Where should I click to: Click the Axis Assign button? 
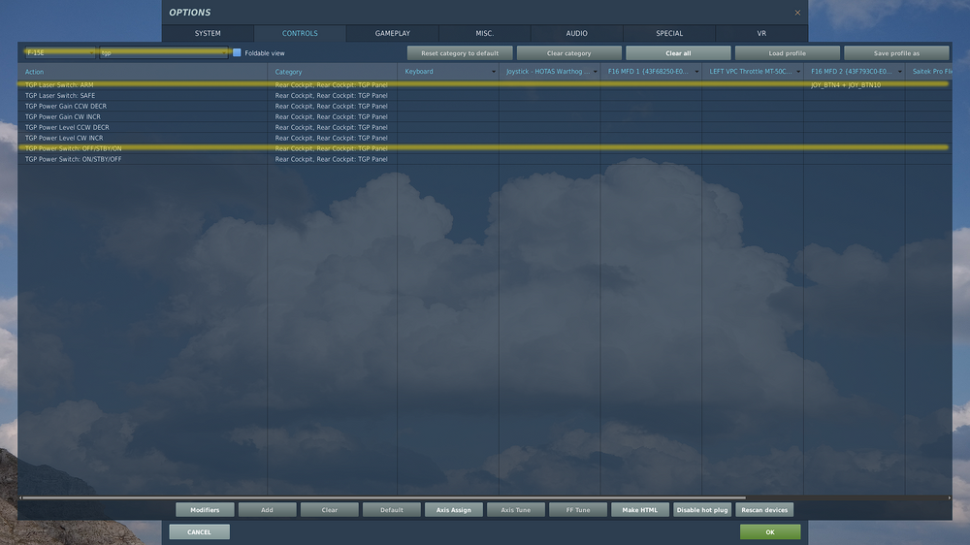coord(453,510)
